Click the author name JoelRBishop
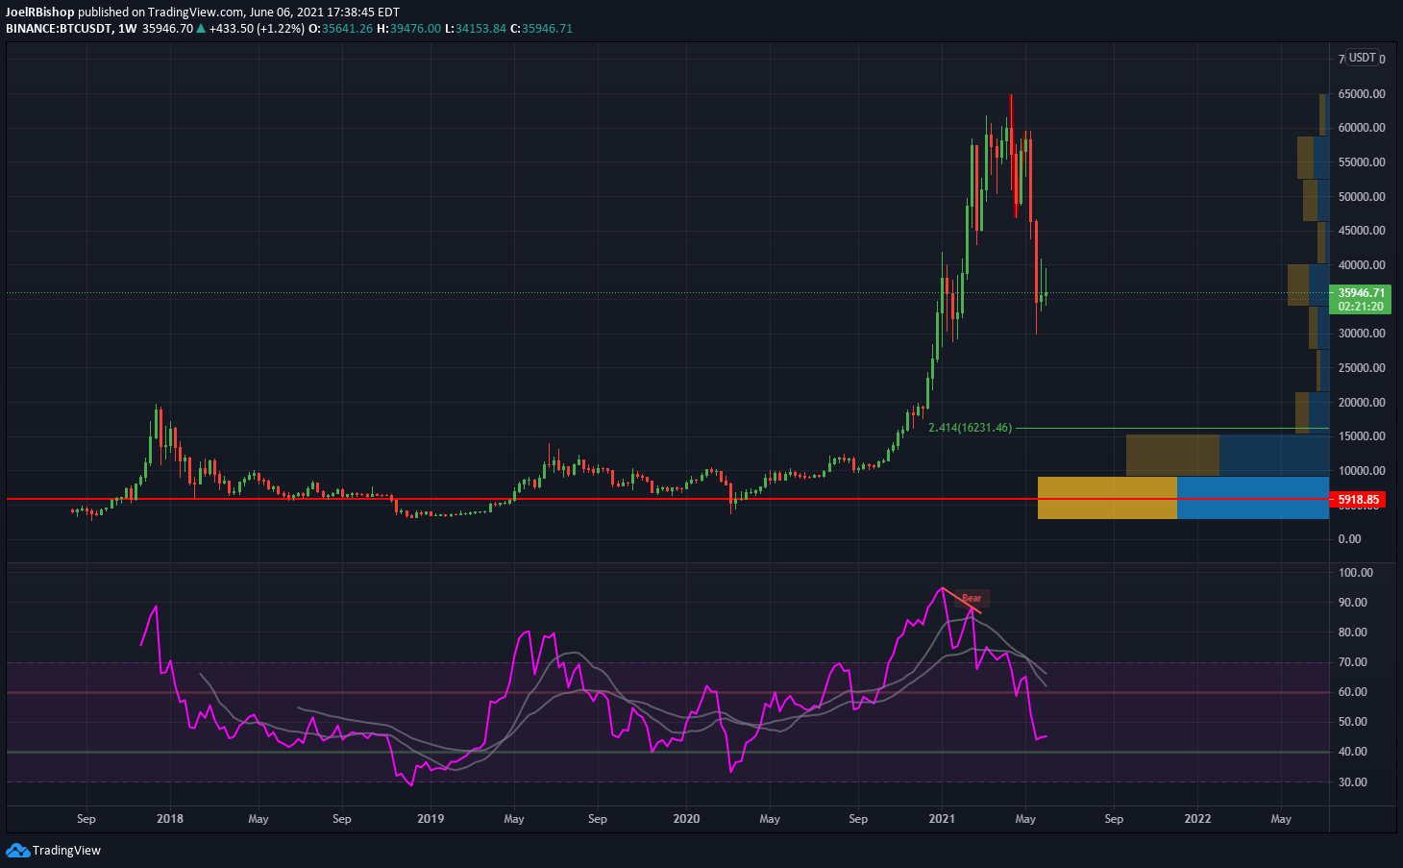The height and width of the screenshot is (868, 1403). [x=40, y=12]
